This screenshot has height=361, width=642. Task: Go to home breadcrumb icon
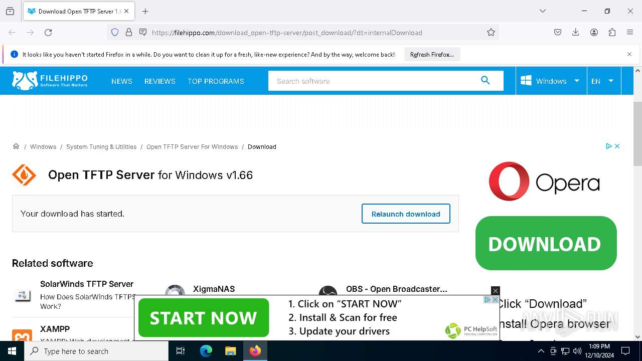16,146
